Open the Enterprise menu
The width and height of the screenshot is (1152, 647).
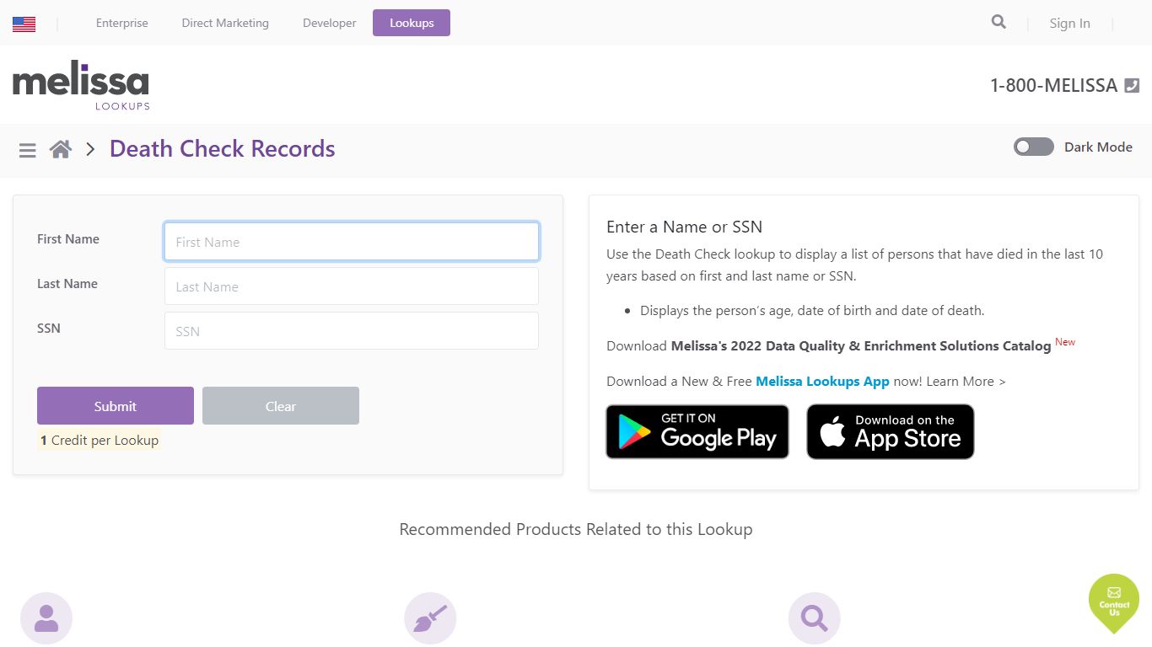click(x=122, y=23)
